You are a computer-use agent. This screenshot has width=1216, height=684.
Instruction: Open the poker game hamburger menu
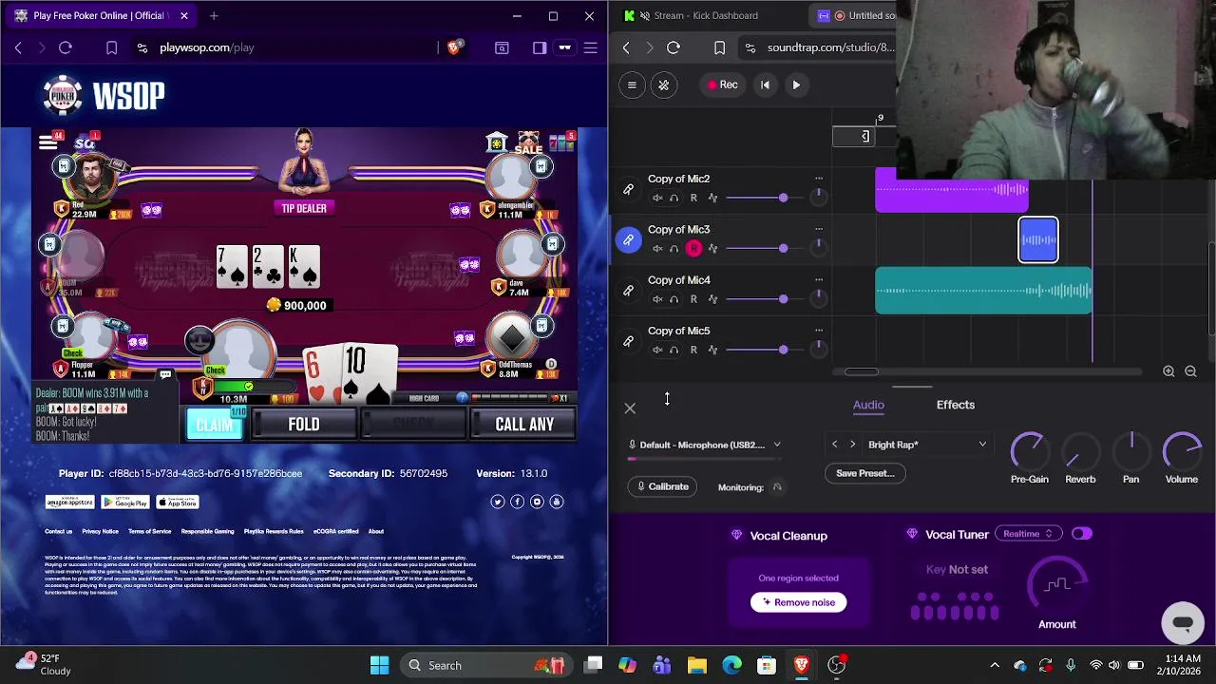[47, 143]
